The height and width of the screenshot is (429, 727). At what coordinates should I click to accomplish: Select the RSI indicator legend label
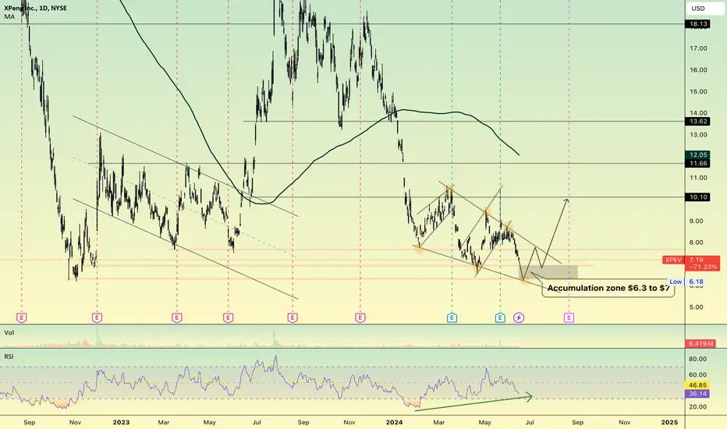[x=9, y=356]
